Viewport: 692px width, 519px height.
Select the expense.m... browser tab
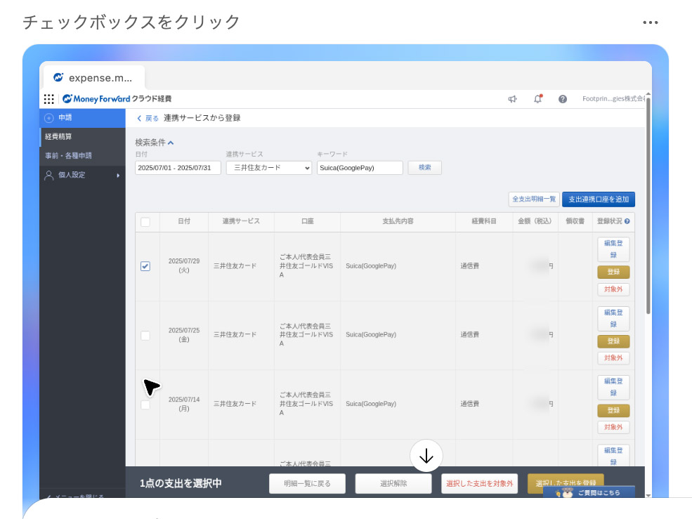[95, 77]
